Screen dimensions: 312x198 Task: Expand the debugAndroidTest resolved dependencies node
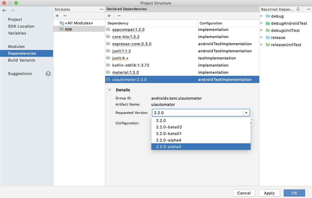[x=262, y=23]
